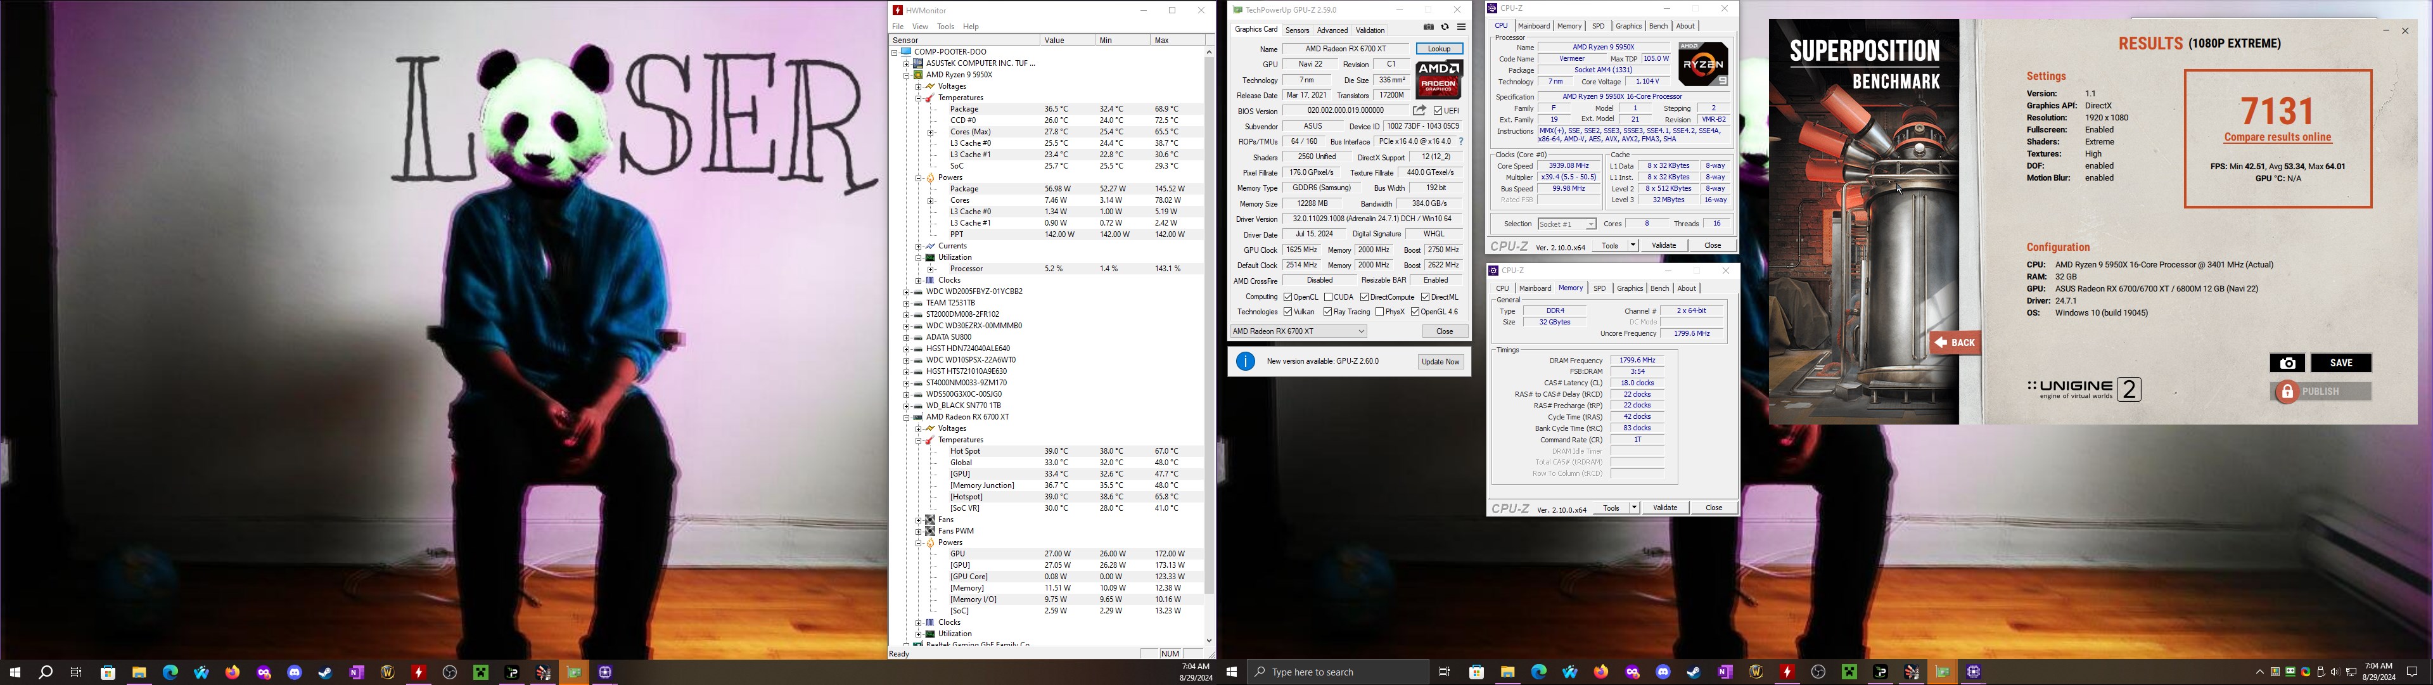
Task: Toggle the OpenGL 4.6 checkbox
Action: (1415, 312)
